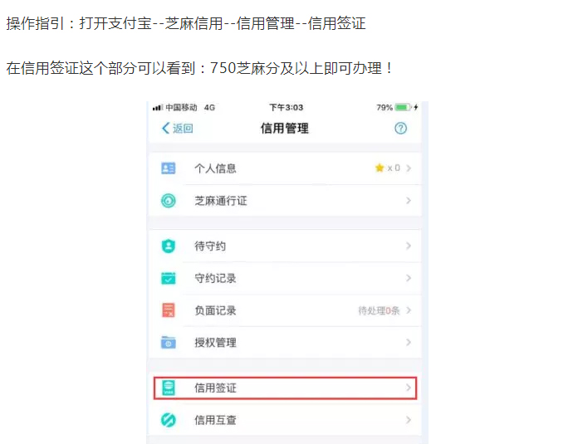This screenshot has height=444, width=578.
Task: Open the 信用签证 menu row
Action: coord(285,388)
